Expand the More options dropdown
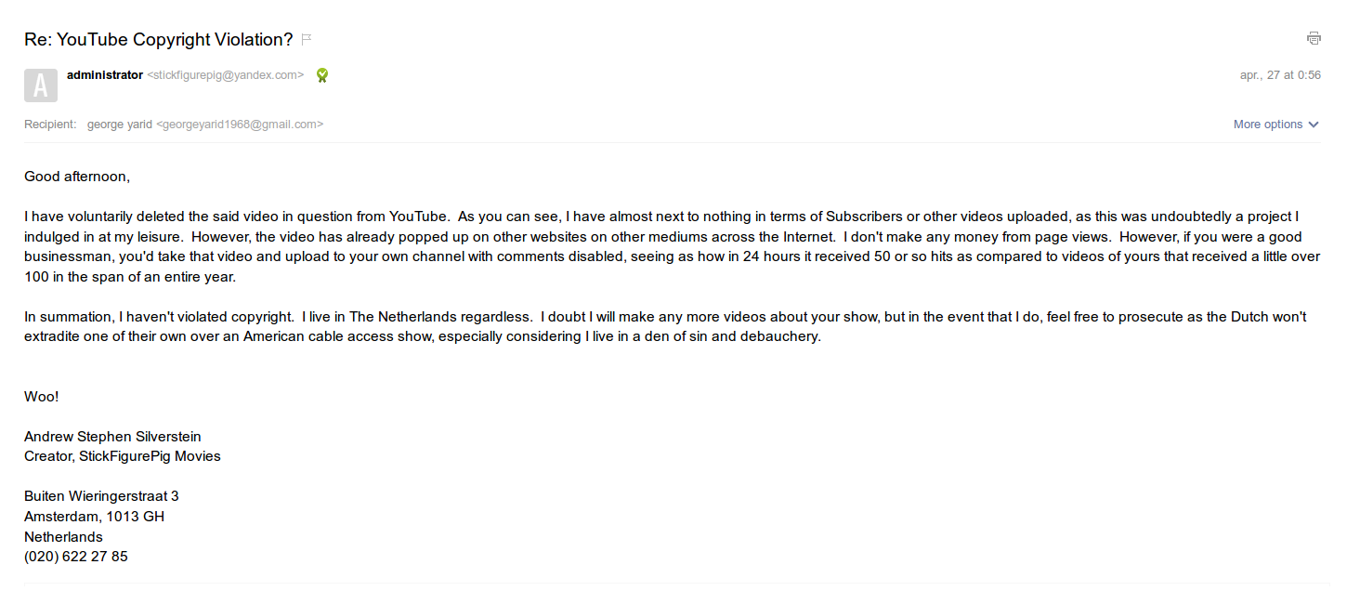This screenshot has height=604, width=1347. pyautogui.click(x=1275, y=125)
